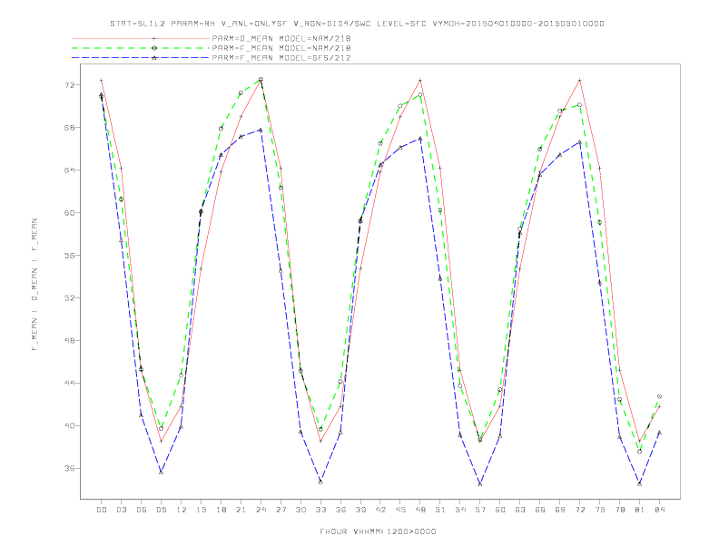Viewport: 719px width, 555px height.
Task: Click x-axis tick label 66
Action: [x=540, y=510]
